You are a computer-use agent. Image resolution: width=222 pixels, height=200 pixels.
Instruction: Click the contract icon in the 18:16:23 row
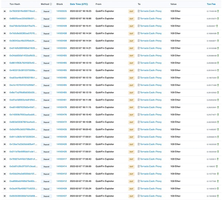pos(139,11)
